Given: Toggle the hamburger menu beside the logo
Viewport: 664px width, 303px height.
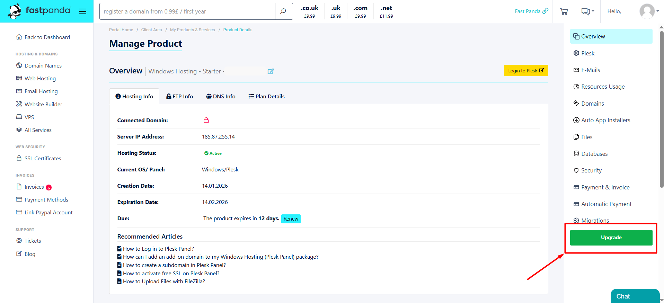Looking at the screenshot, I should click(82, 11).
